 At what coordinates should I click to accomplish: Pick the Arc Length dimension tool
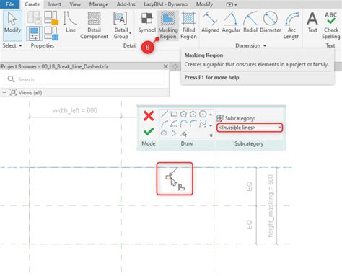(291, 25)
